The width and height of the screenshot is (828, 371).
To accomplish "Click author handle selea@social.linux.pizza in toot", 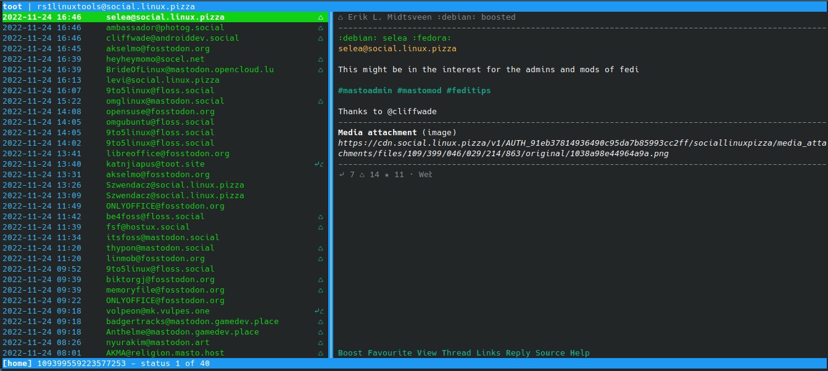I will [x=397, y=49].
